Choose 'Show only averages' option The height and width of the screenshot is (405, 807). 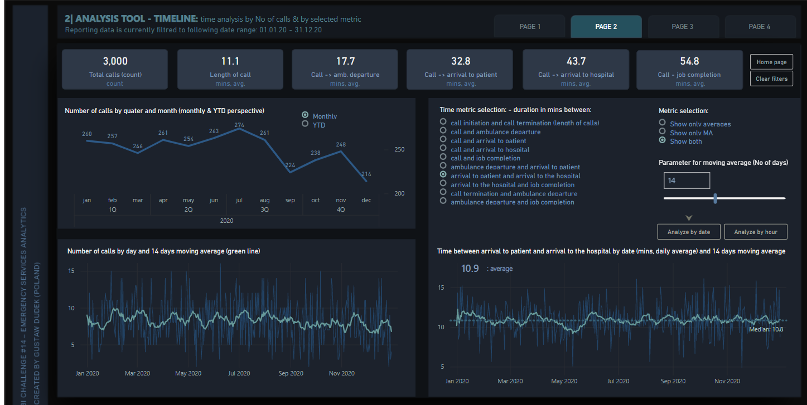click(663, 123)
